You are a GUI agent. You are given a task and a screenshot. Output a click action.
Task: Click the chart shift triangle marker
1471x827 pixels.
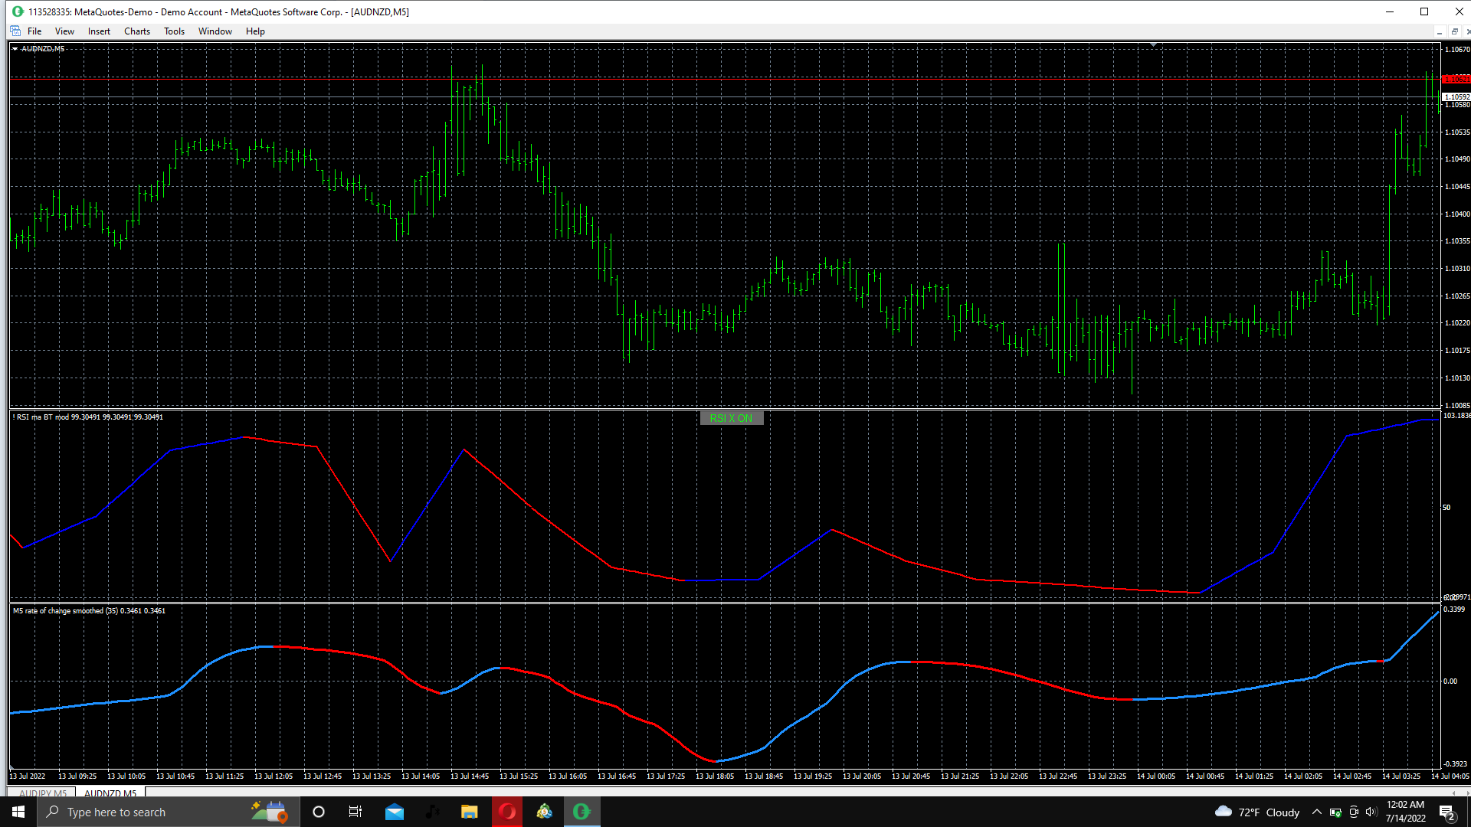pos(1153,45)
